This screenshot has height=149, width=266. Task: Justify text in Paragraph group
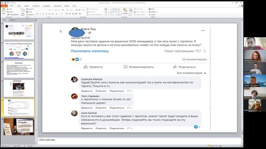76,14
